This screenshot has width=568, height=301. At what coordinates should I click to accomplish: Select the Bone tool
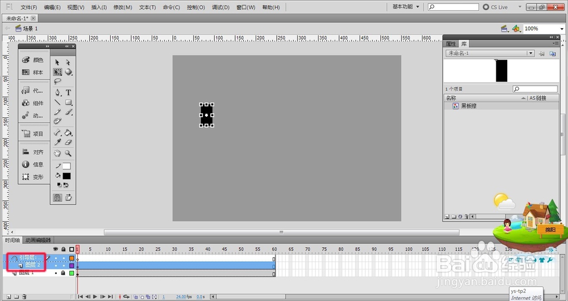point(57,133)
